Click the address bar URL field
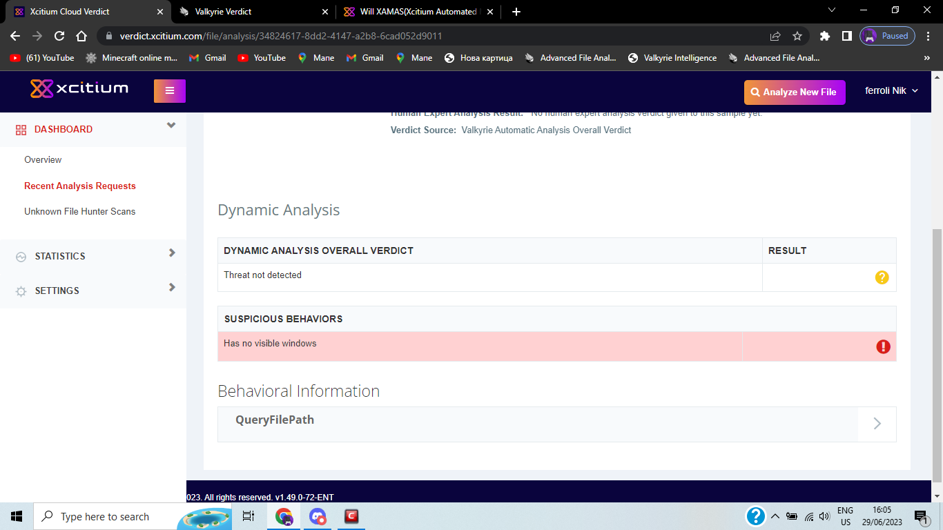 point(442,36)
